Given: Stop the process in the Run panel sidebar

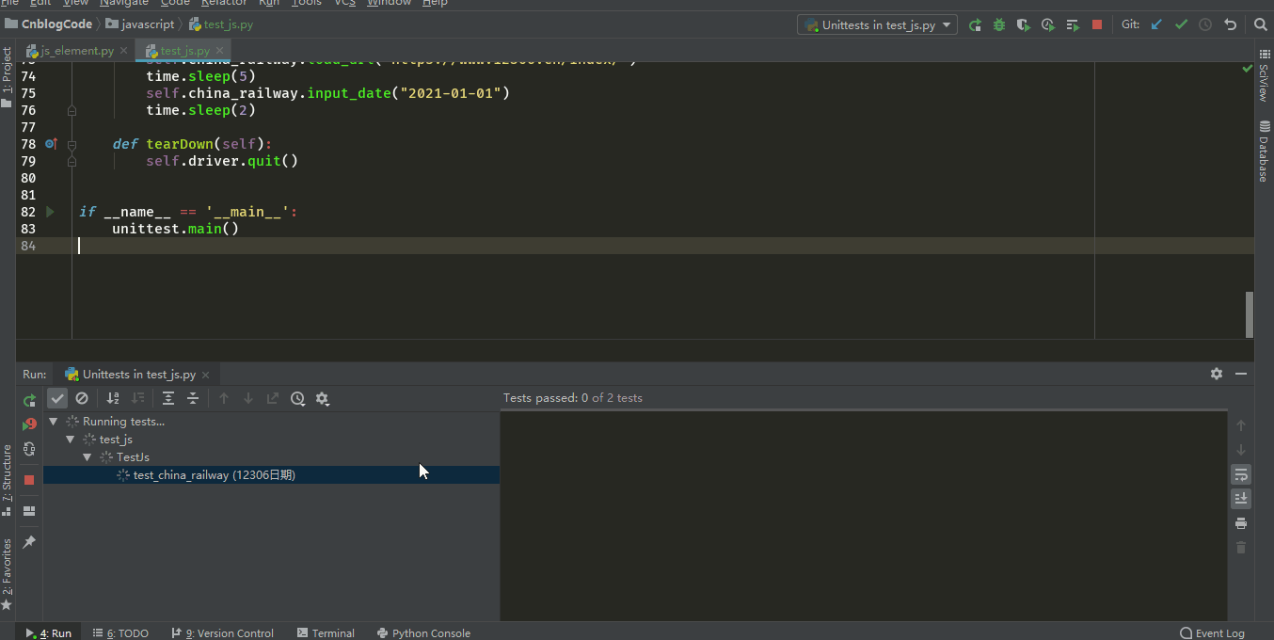Looking at the screenshot, I should tap(29, 480).
